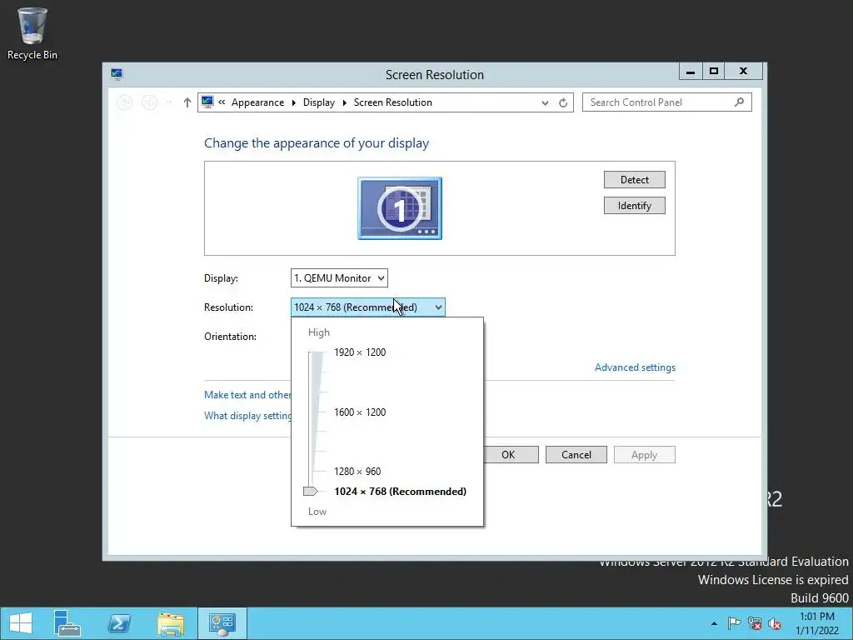Screen dimensions: 853x640
Task: Expand the arrow after Appearance breadcrumb
Action: [294, 102]
